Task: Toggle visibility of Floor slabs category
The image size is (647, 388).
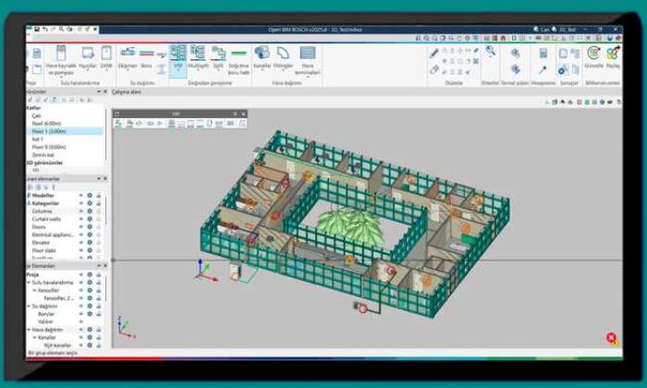Action: point(81,250)
